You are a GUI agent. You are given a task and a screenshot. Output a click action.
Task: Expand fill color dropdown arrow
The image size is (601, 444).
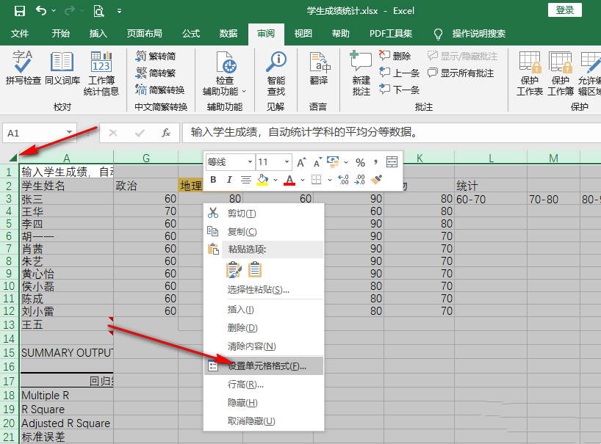pyautogui.click(x=276, y=180)
